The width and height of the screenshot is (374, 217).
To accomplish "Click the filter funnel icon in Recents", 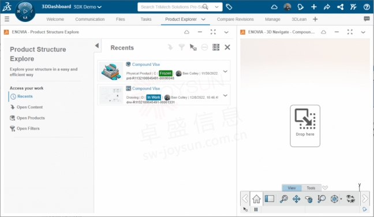I will [x=181, y=47].
